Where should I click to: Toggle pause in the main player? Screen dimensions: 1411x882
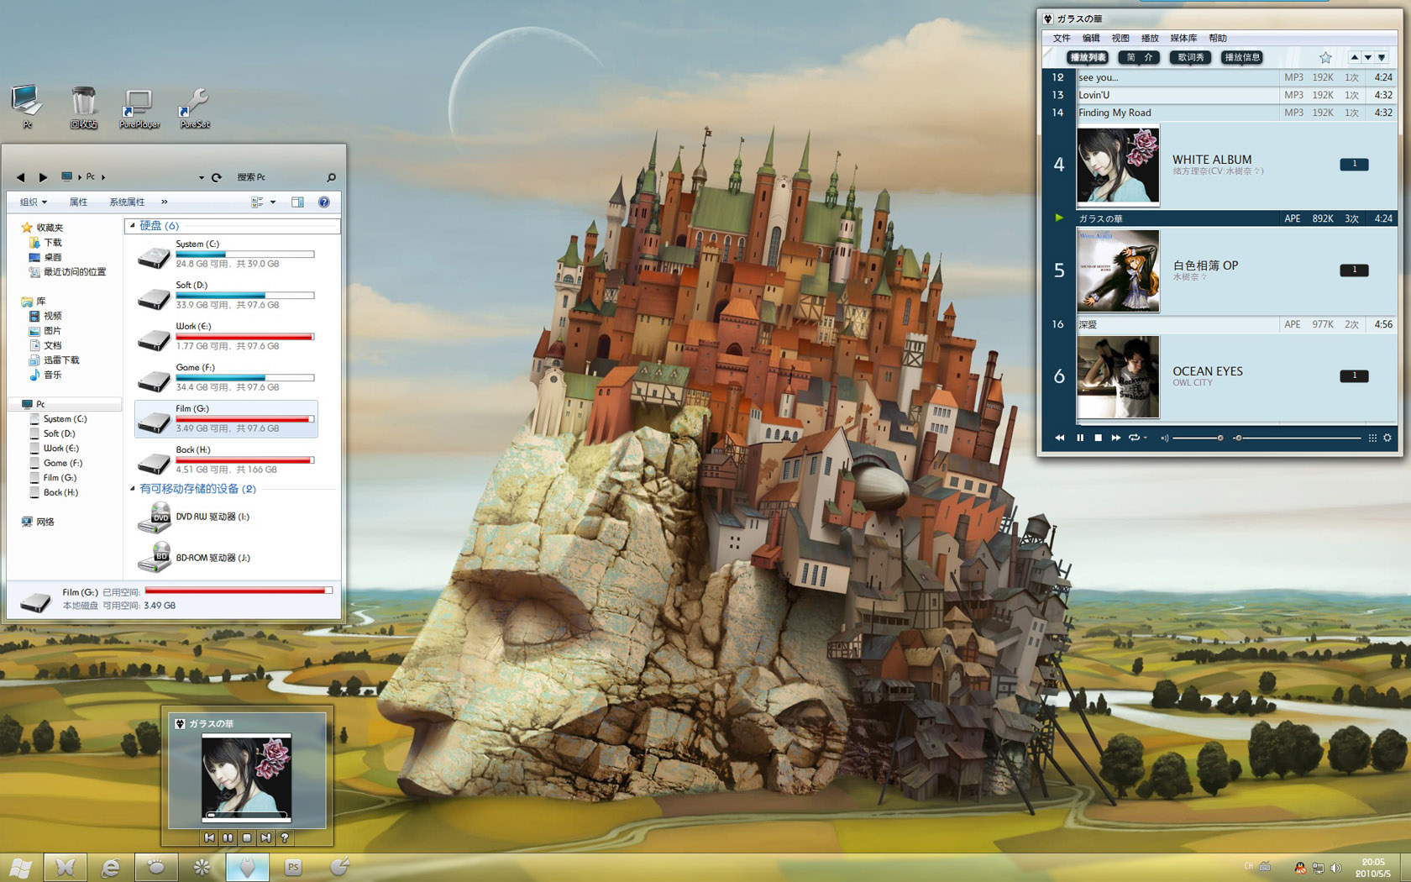(1080, 438)
